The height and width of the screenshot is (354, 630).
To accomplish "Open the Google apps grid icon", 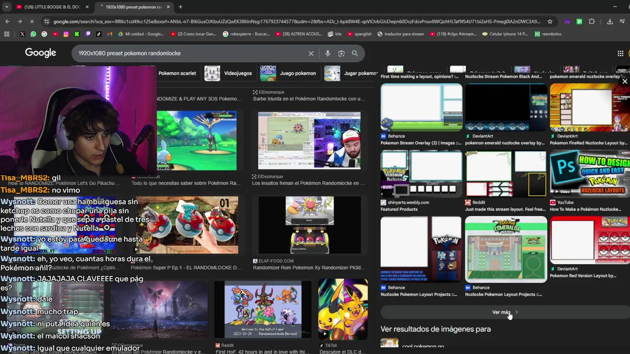I will click(621, 53).
